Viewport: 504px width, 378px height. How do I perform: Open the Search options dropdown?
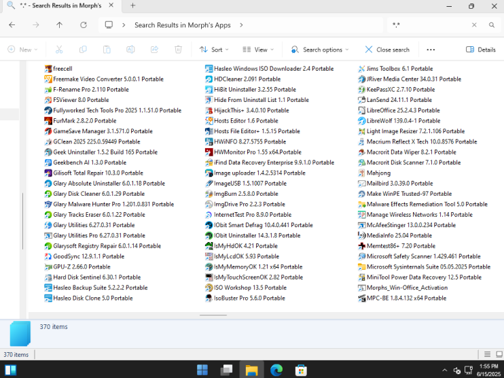pyautogui.click(x=320, y=50)
